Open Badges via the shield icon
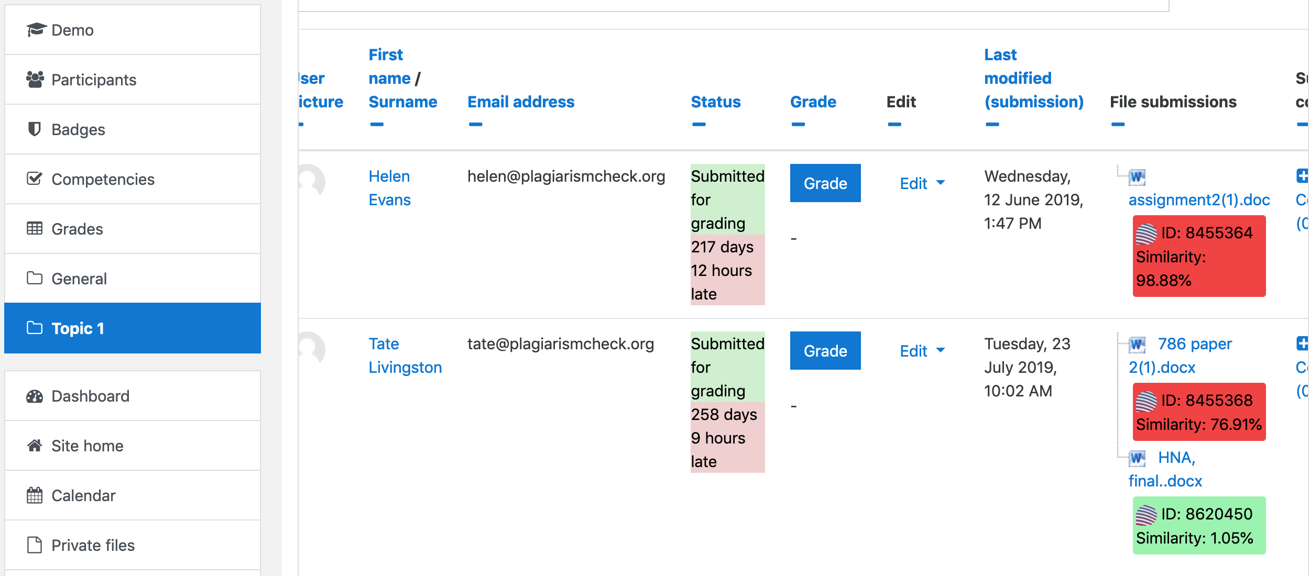 tap(35, 129)
